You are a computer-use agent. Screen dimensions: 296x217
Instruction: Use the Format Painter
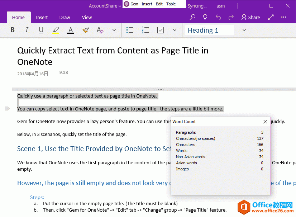click(x=85, y=30)
